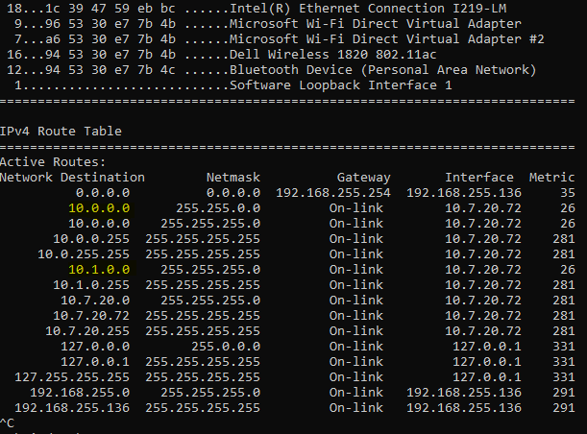The width and height of the screenshot is (587, 434).
Task: Click the gateway address 192.168.255.254
Action: [333, 193]
